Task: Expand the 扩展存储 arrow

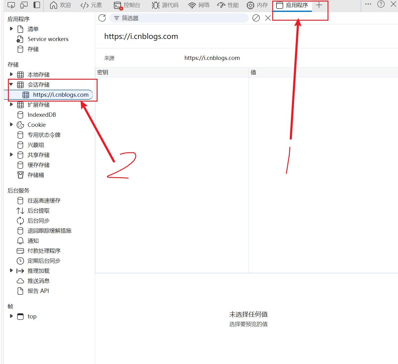Action: 11,104
